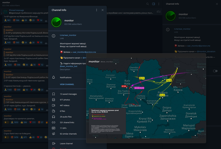Open the @war_monitor_bot link
The image size is (221, 149).
68,66
